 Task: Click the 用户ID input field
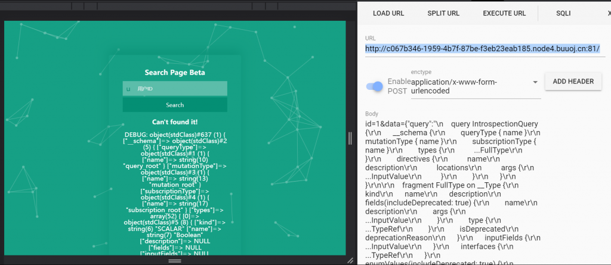(x=179, y=89)
